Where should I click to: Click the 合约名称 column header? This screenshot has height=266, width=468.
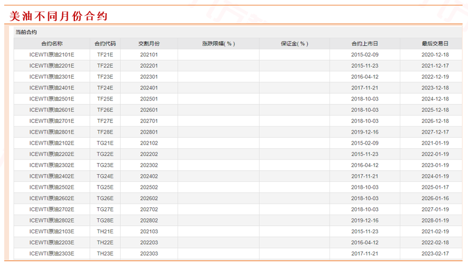pos(52,44)
